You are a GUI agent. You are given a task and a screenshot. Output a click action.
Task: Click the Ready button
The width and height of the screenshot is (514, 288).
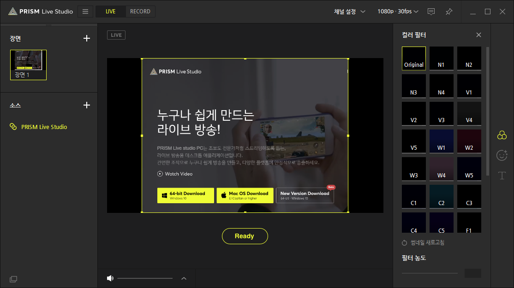245,236
